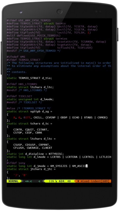Screen dimensions: 119x211
Task: Click the '#endif /* USE_ANY_SYSV_TERMIO */' line
Action: click(34, 51)
